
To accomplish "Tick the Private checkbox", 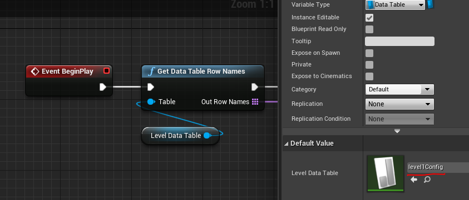I will 369,65.
